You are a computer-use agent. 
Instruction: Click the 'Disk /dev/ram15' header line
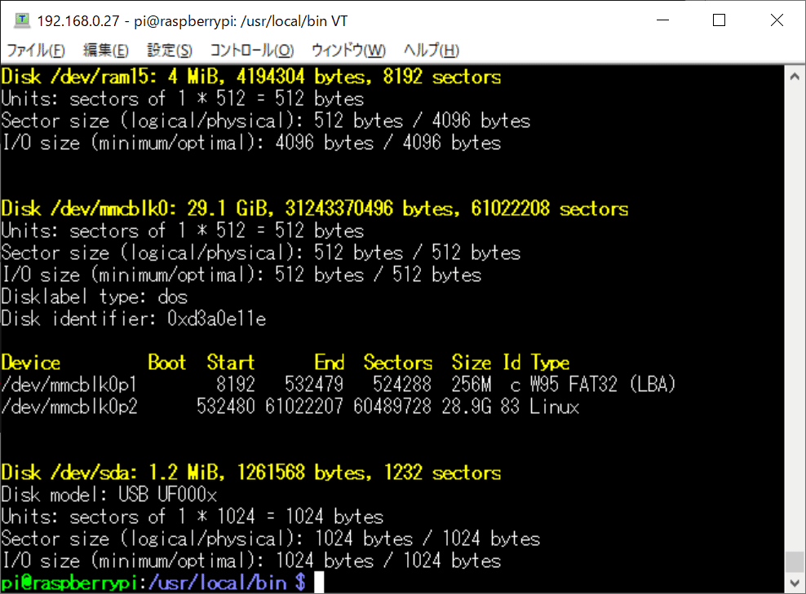point(250,77)
